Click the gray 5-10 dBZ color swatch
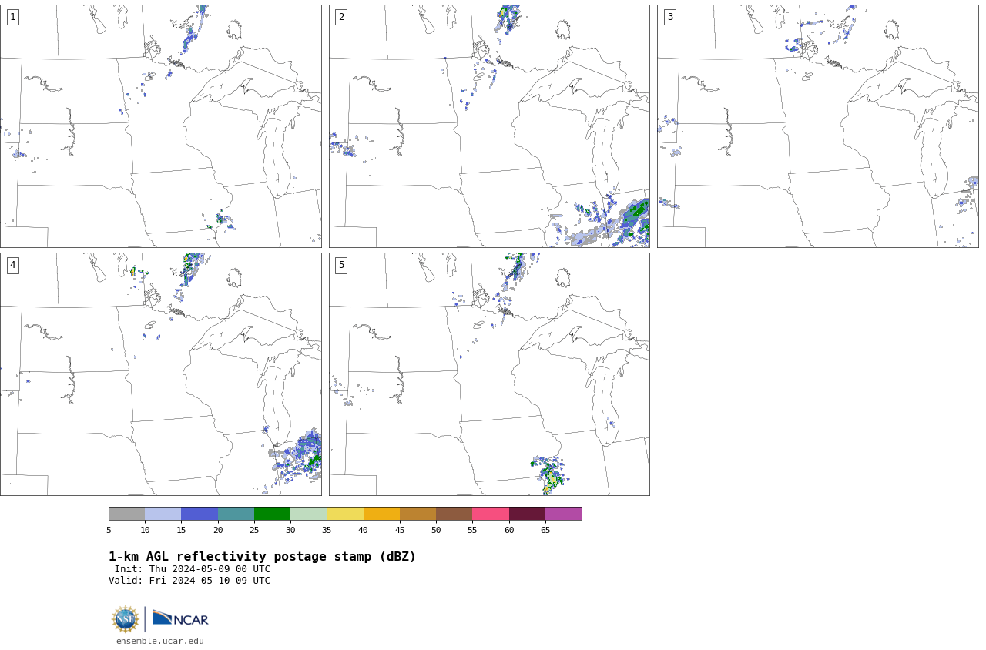Image resolution: width=986 pixels, height=650 pixels. click(126, 514)
